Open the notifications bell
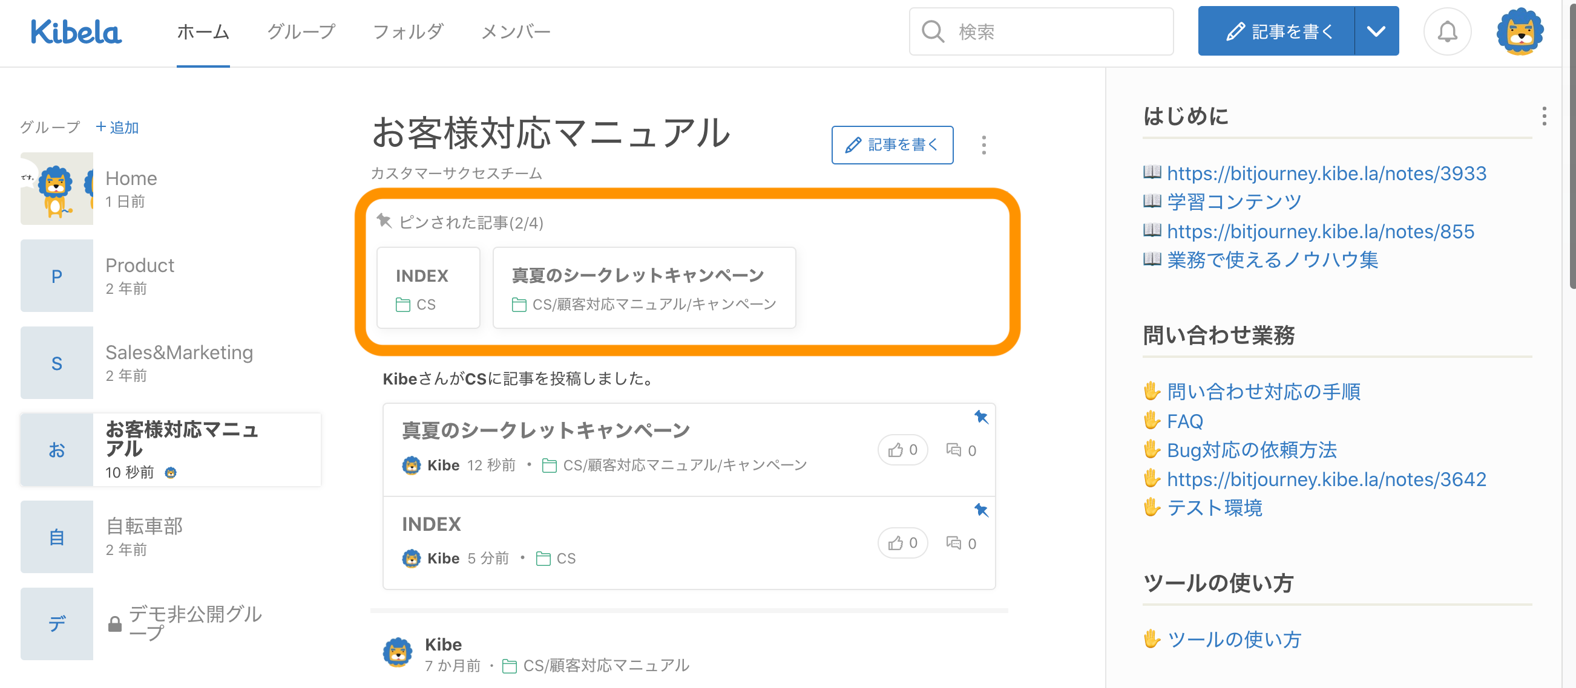Image resolution: width=1576 pixels, height=688 pixels. [1447, 32]
